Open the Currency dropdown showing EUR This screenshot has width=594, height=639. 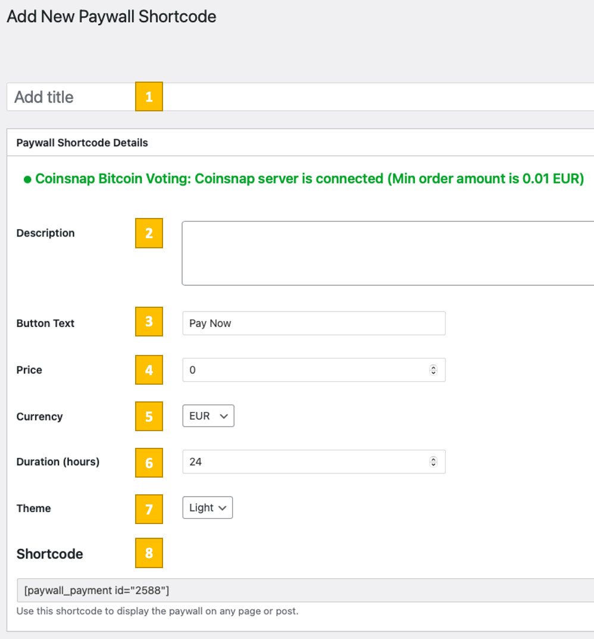(x=208, y=416)
